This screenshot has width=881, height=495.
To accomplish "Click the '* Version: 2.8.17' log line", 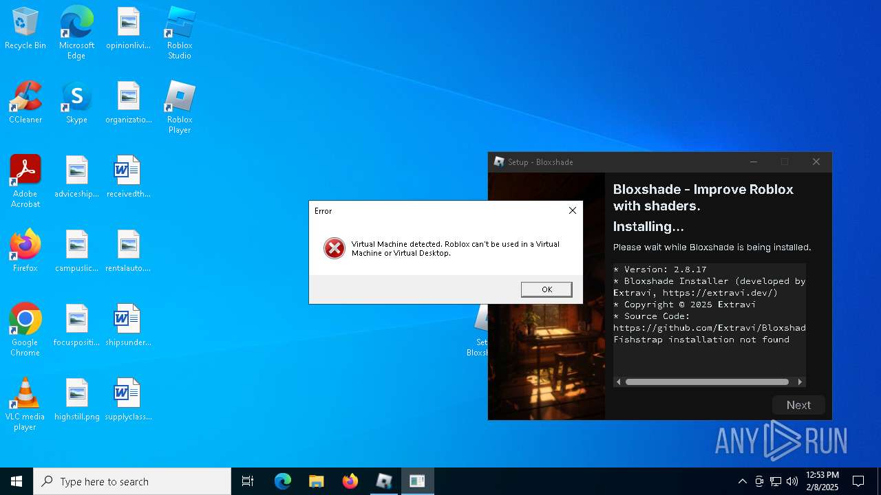I will (x=660, y=269).
